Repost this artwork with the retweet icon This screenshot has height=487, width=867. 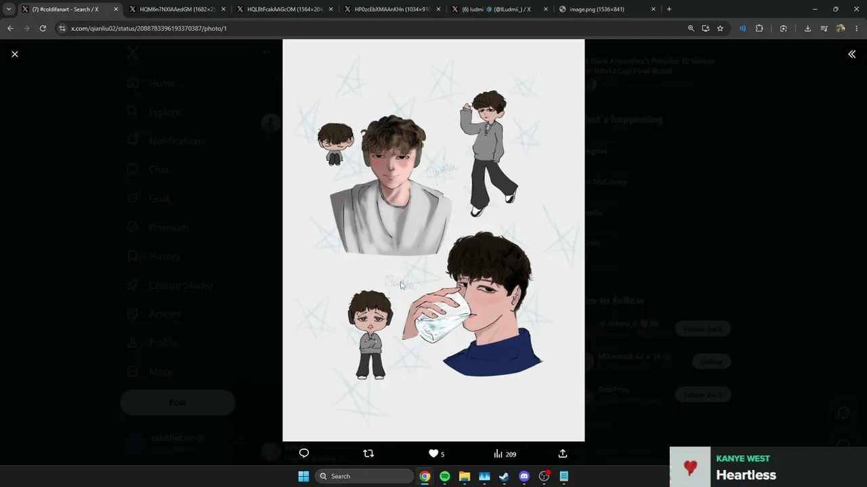[368, 454]
